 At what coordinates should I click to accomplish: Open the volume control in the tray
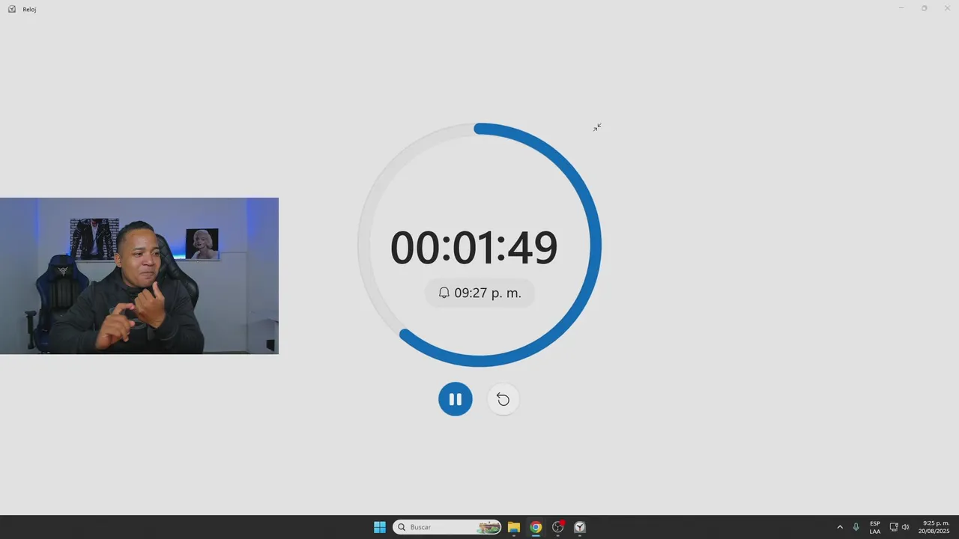pyautogui.click(x=906, y=527)
